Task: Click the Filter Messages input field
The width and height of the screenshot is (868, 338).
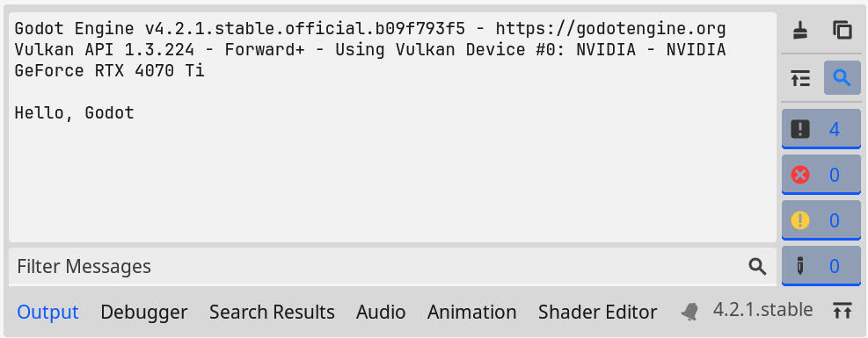Action: point(392,266)
